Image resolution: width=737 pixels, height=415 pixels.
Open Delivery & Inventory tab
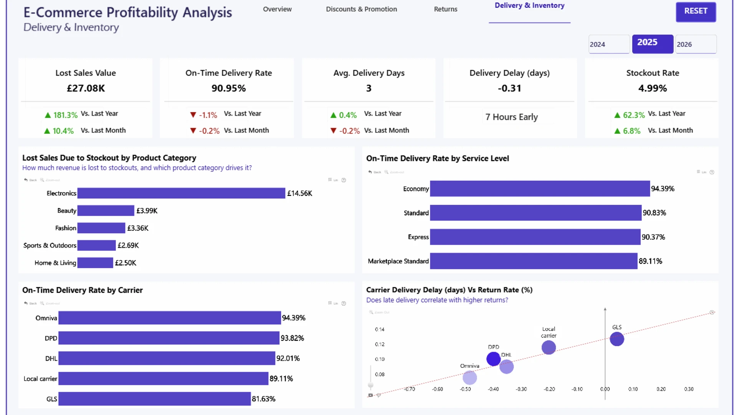coord(529,6)
